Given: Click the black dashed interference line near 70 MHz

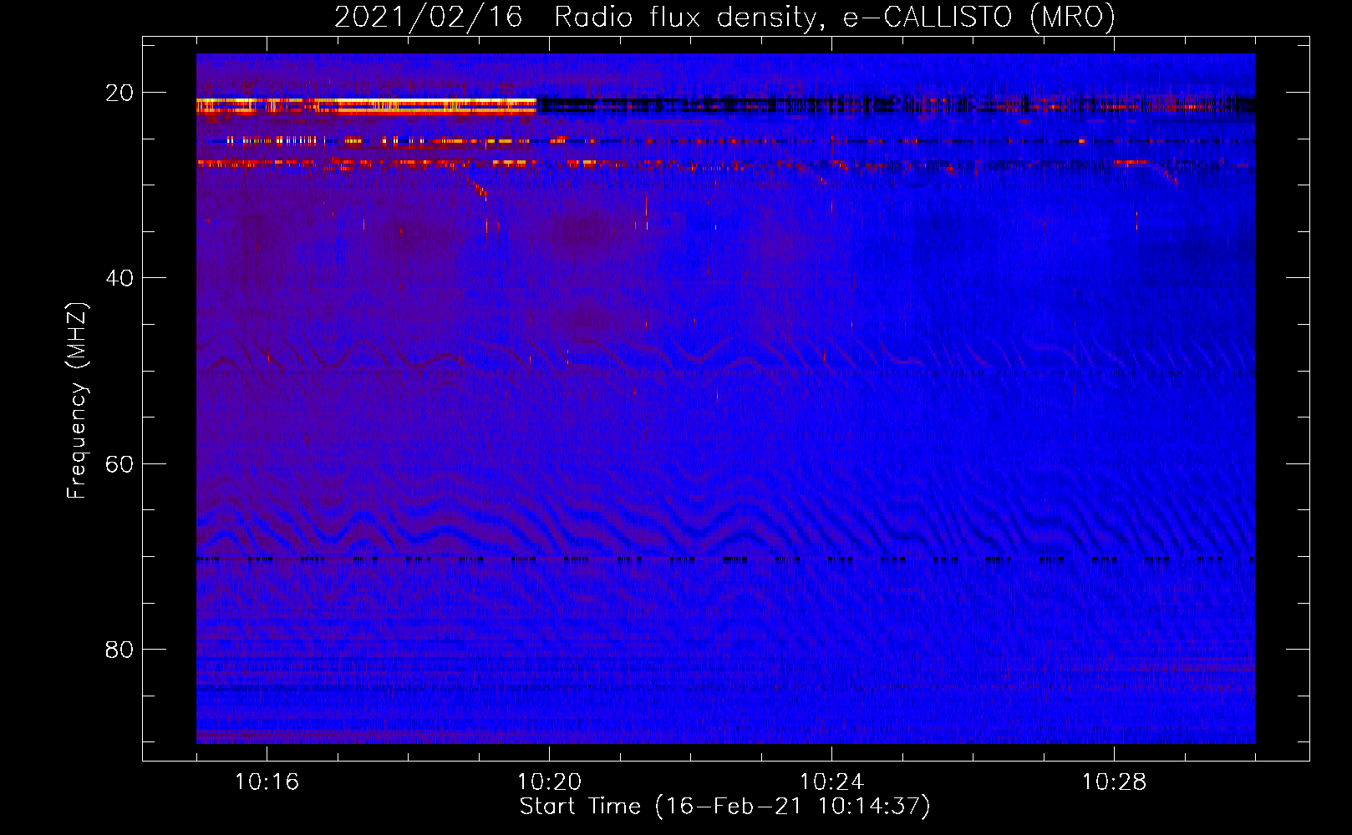Looking at the screenshot, I should [725, 559].
